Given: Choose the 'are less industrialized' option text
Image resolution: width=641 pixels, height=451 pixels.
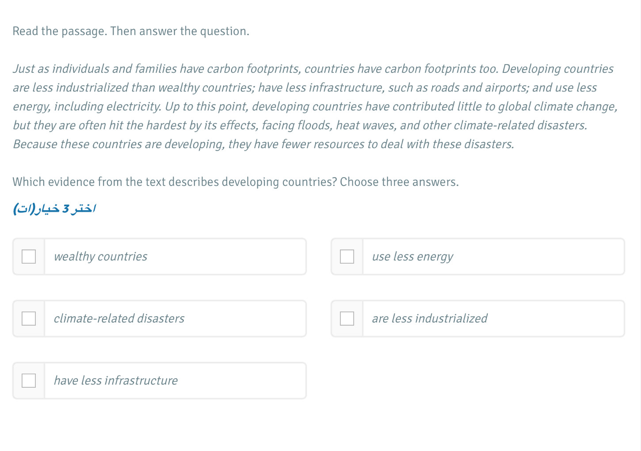Looking at the screenshot, I should coord(430,318).
